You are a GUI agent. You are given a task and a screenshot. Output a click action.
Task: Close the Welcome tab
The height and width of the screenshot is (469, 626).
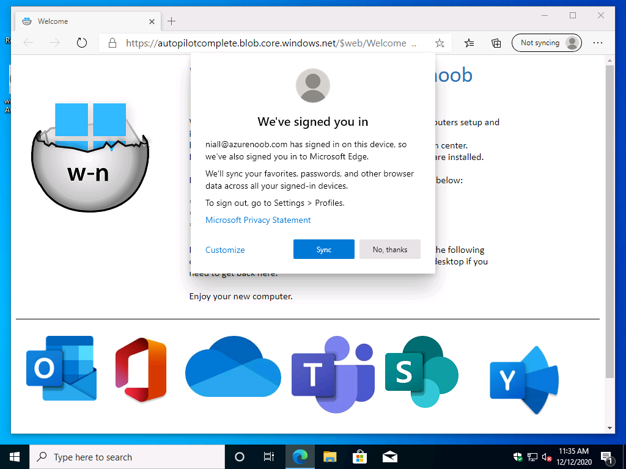152,21
